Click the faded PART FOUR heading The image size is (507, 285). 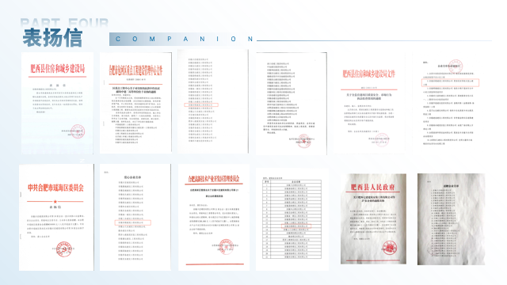point(64,23)
